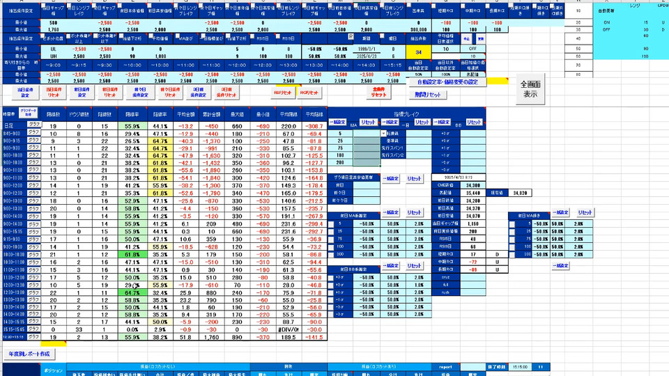Viewport: 669px width, 376px height.
Task: Click the グラフデータ取得 button
Action: click(28, 113)
